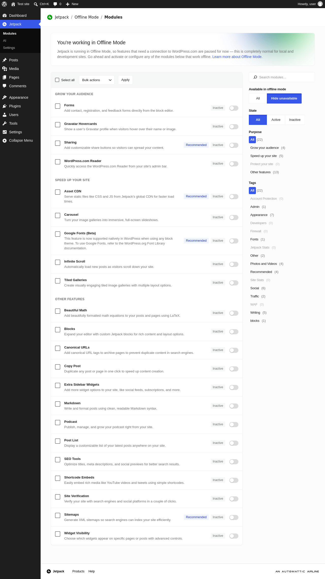Viewport: 325px width, 579px height.
Task: Click the Pages icon in sidebar
Action: (x=5, y=77)
